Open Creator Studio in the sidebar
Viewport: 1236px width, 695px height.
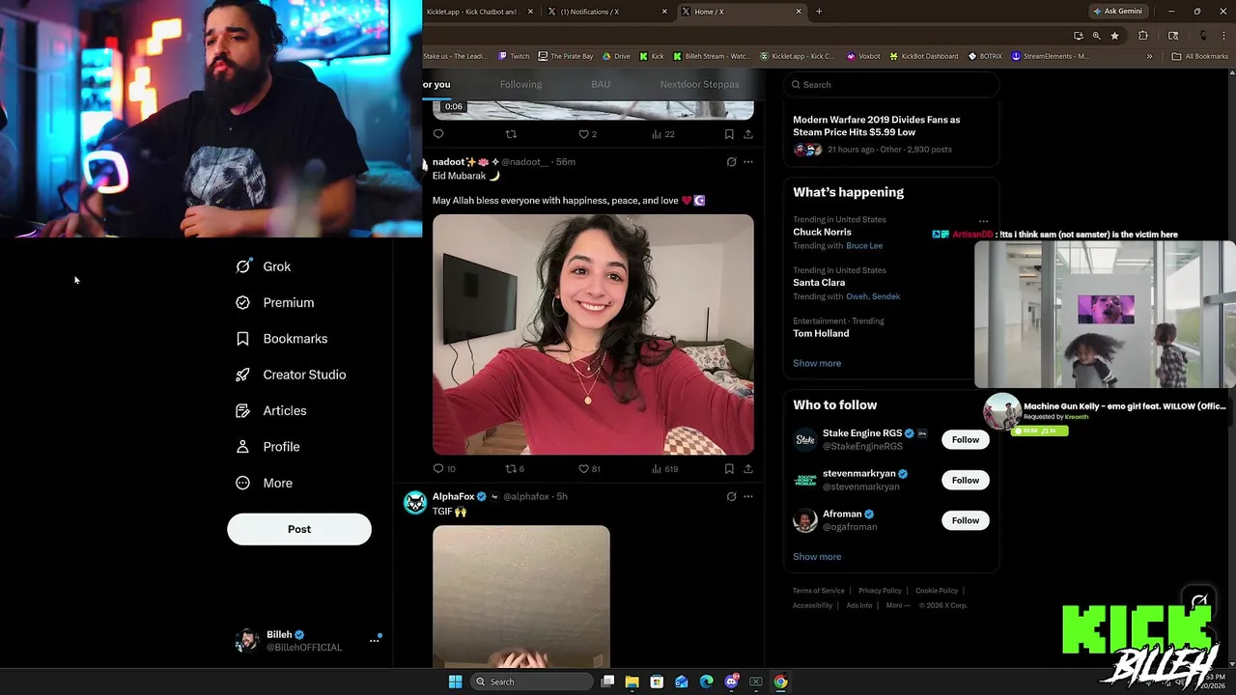tap(291, 375)
